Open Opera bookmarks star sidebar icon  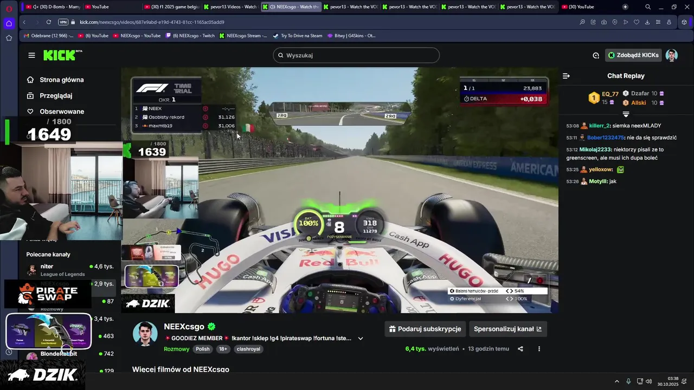(x=9, y=38)
